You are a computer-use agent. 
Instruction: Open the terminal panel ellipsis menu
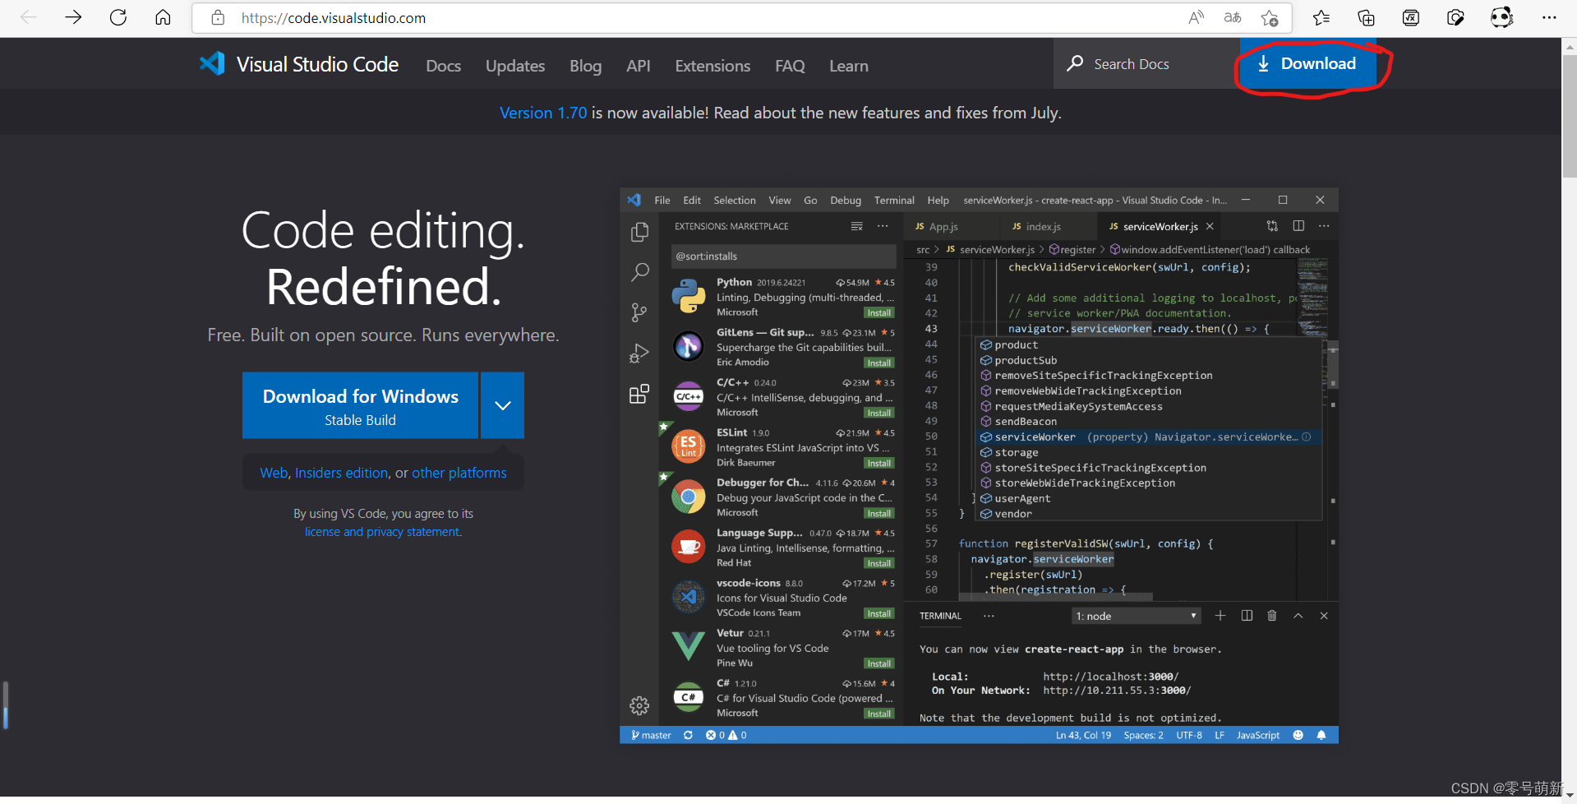pyautogui.click(x=989, y=616)
